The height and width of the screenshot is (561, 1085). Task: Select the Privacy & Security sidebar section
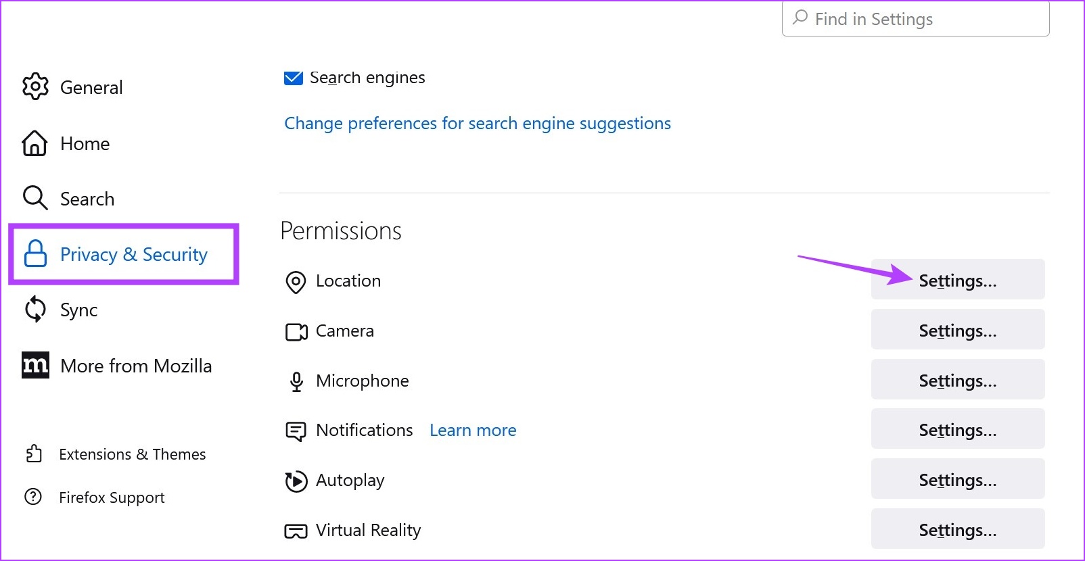(133, 254)
